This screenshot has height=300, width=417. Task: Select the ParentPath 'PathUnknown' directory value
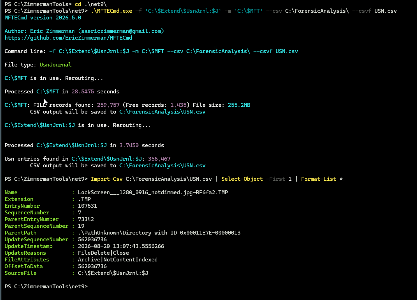(159, 233)
